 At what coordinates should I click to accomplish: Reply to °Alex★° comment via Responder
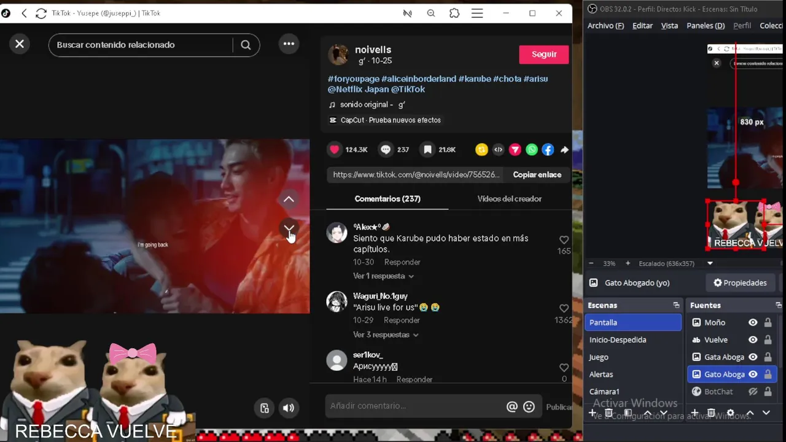click(402, 262)
